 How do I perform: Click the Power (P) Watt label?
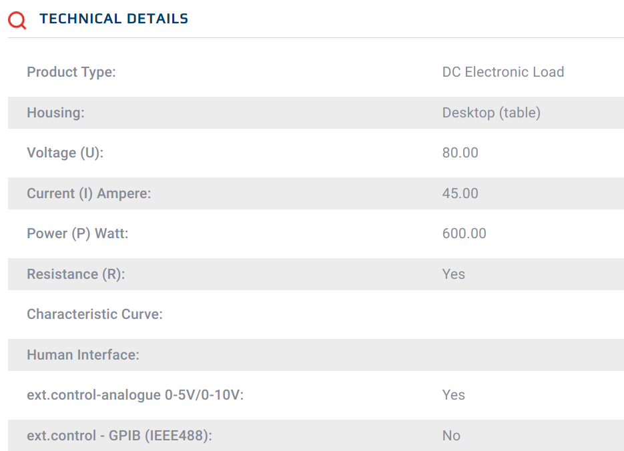click(x=77, y=234)
